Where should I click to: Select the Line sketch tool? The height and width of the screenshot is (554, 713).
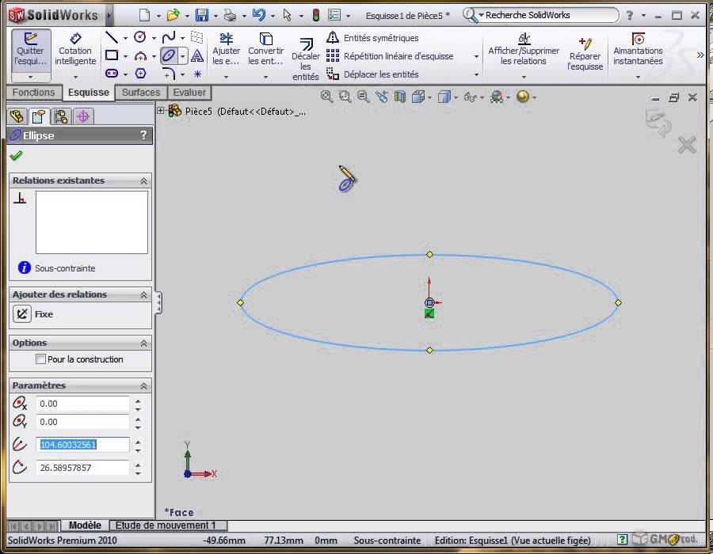tap(112, 37)
